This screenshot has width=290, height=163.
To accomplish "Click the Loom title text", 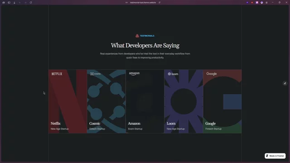I will pos(171,123).
